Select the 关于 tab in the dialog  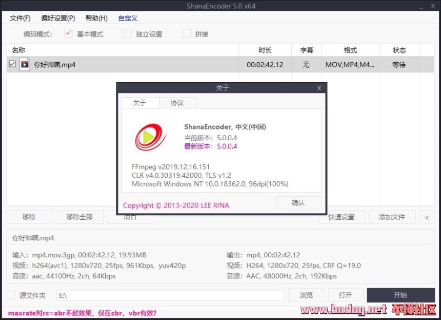(x=140, y=103)
